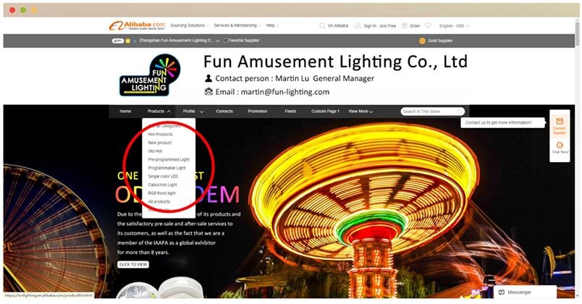
Task: Open the Promotion tab
Action: pos(257,111)
